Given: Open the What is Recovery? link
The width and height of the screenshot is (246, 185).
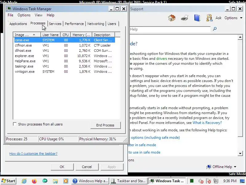Looking at the screenshot, I should tap(207, 123).
